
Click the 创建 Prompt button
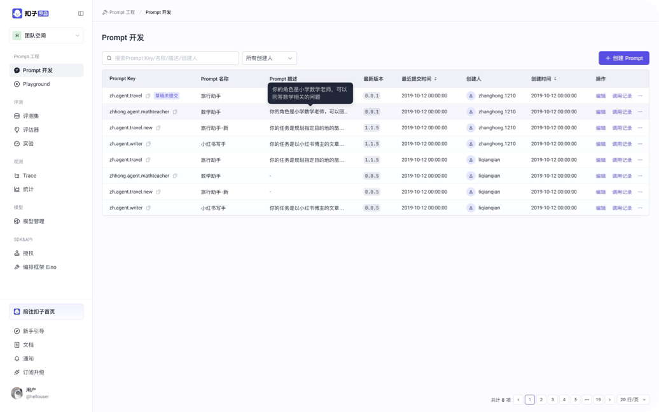click(623, 58)
